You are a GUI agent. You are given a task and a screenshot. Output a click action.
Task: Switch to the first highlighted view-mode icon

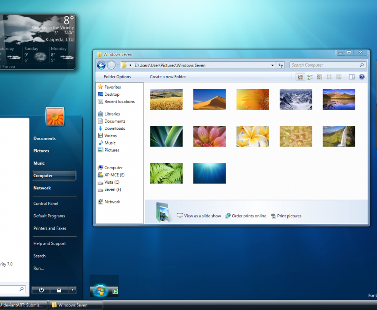tap(300, 77)
